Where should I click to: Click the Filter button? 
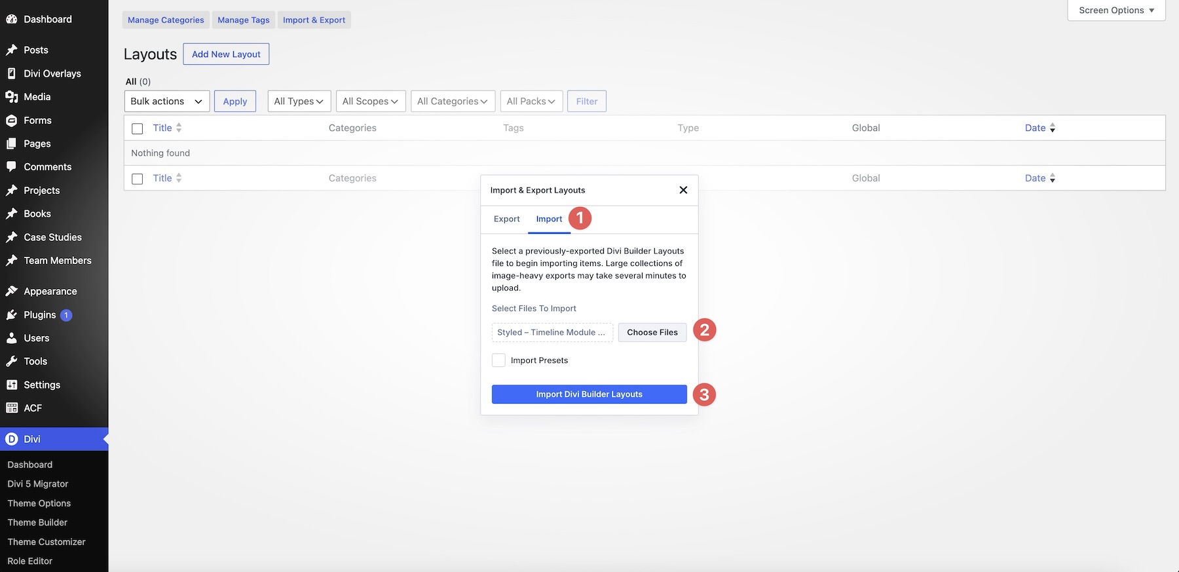click(x=587, y=102)
